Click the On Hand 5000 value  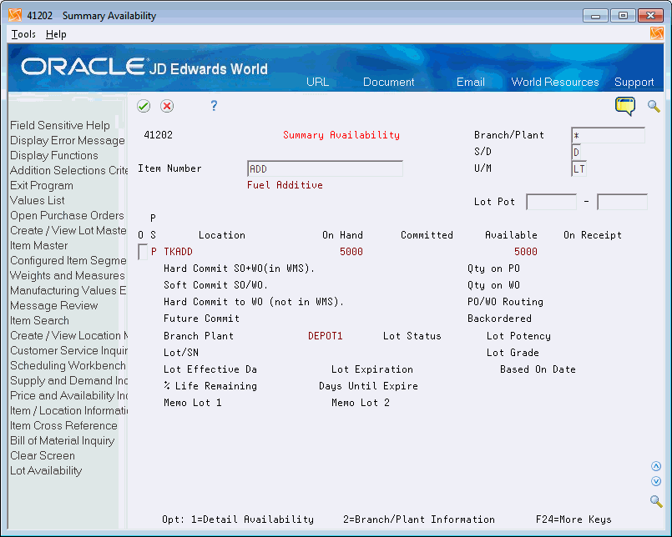point(351,252)
